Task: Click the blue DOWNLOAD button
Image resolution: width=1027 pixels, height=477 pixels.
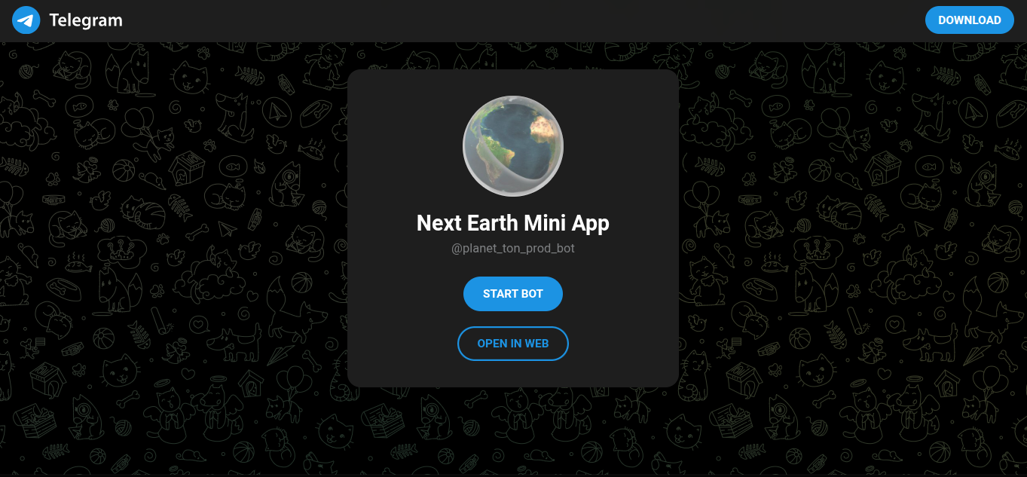Action: click(969, 20)
